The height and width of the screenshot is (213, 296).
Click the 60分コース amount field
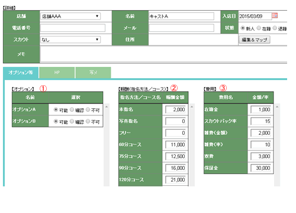(175, 144)
